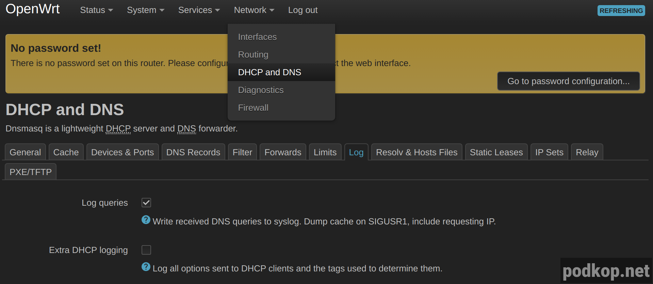Screen dimensions: 653x284
Task: Open the Static Leases tab
Action: (496, 152)
